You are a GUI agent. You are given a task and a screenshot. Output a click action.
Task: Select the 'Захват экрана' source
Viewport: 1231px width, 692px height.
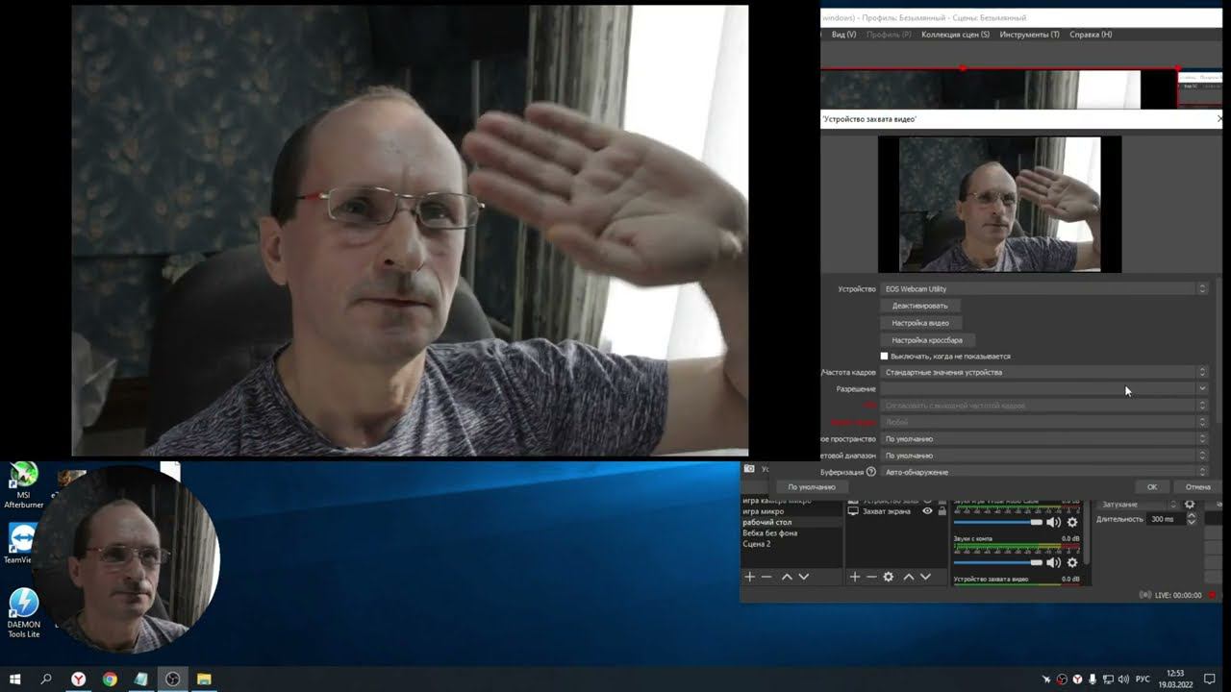pyautogui.click(x=886, y=511)
